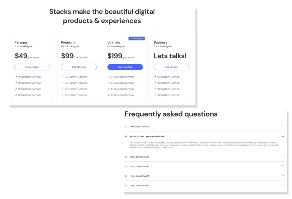292x199 pixels.
Task: Click the last checkmark icon in Ultimate plan
Action: tap(109, 95)
